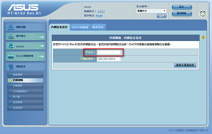The width and height of the screenshot is (212, 134).
Task: Select the Operation Mode (運作模式) router icon
Action: coord(11,37)
